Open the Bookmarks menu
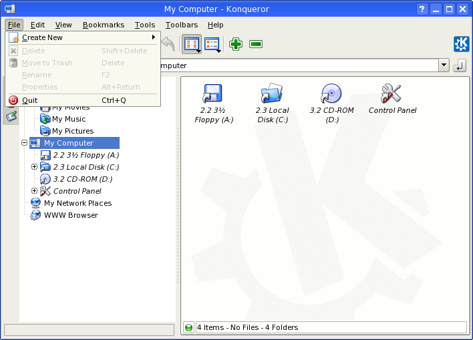The width and height of the screenshot is (473, 340). (104, 25)
